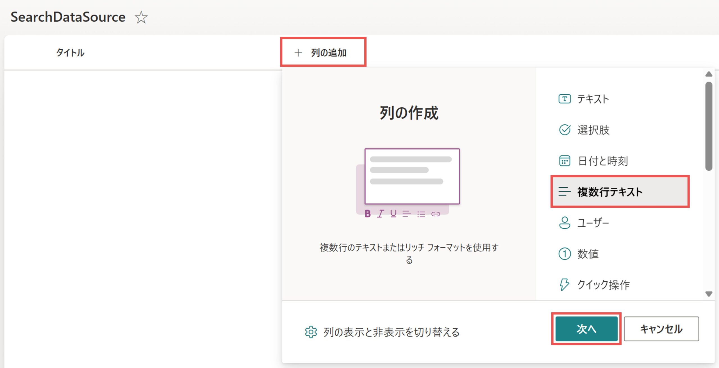Choose the クイック操作 lightning icon
719x368 pixels.
tap(564, 285)
